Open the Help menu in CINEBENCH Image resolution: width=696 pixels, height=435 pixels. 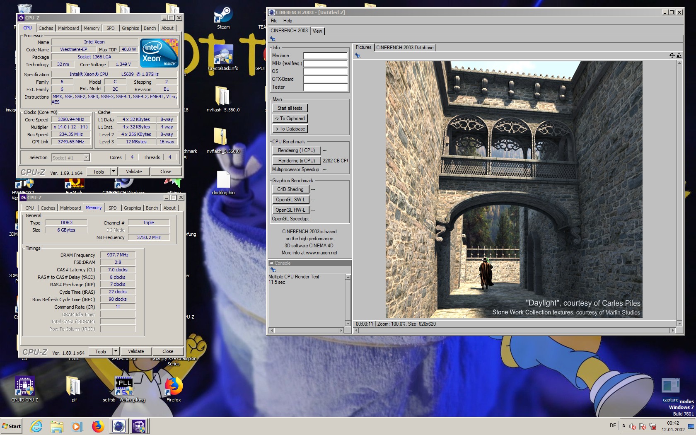click(288, 21)
